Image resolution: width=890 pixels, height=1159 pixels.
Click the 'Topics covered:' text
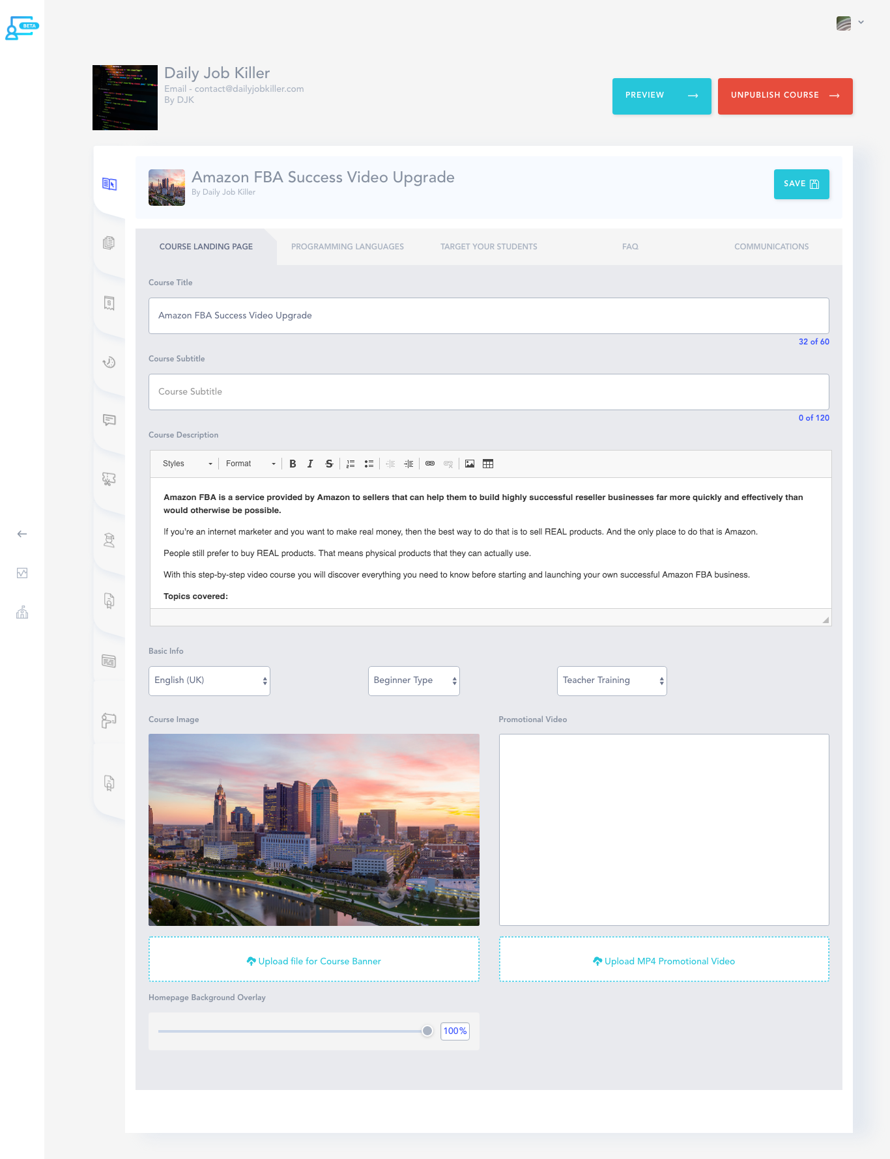coord(195,596)
